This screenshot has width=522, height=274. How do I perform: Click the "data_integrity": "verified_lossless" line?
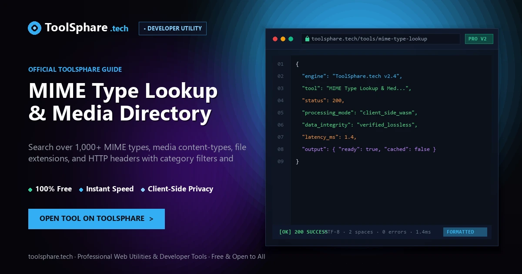360,125
